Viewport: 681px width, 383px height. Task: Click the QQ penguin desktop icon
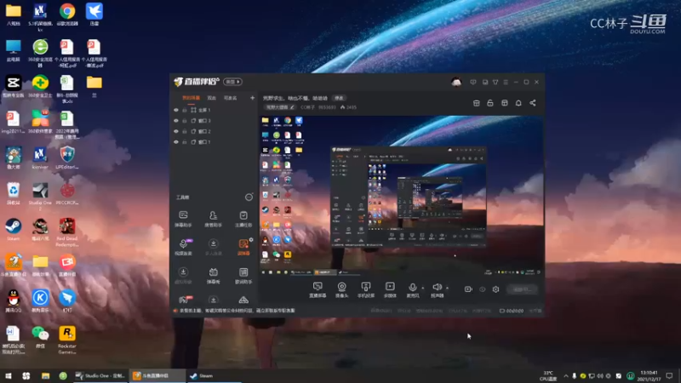coord(13,301)
